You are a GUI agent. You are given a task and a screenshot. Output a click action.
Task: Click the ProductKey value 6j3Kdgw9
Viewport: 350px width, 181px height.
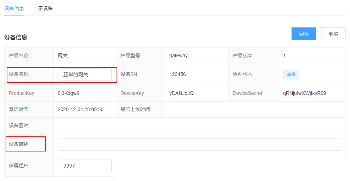[69, 93]
